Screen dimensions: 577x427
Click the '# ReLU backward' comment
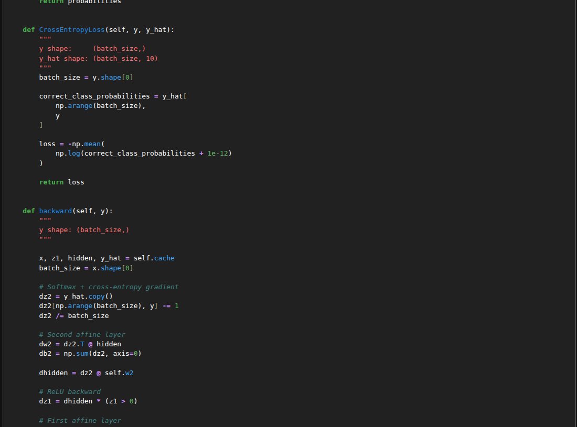(x=70, y=392)
